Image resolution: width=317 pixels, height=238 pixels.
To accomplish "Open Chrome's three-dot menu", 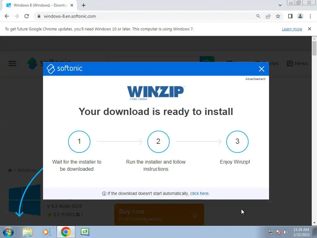I will pos(310,16).
